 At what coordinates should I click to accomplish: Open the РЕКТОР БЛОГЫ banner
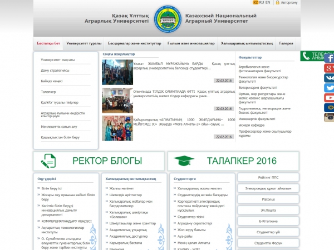click(99, 161)
